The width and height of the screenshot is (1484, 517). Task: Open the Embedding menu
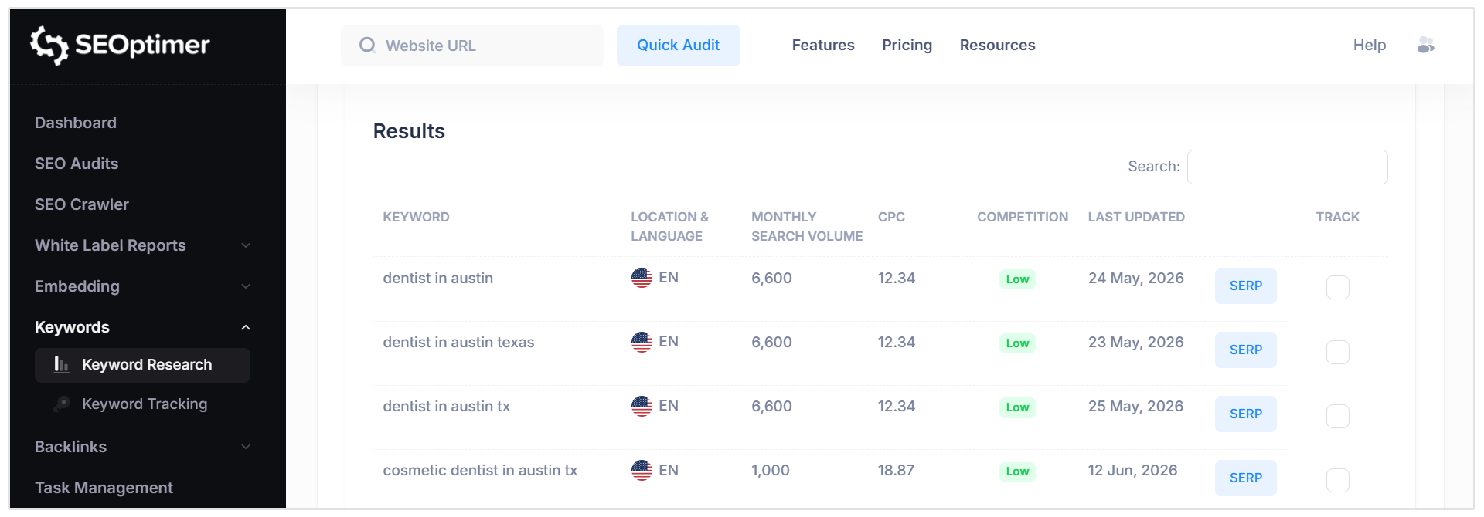[77, 286]
